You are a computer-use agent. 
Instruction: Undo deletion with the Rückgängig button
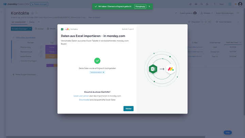pos(140,6)
